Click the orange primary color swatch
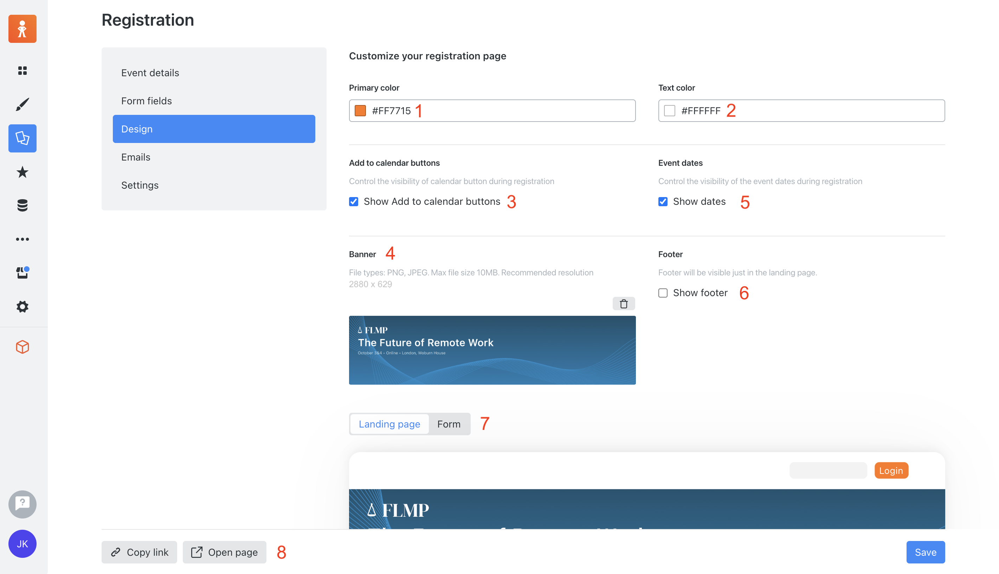999x574 pixels. 360,111
